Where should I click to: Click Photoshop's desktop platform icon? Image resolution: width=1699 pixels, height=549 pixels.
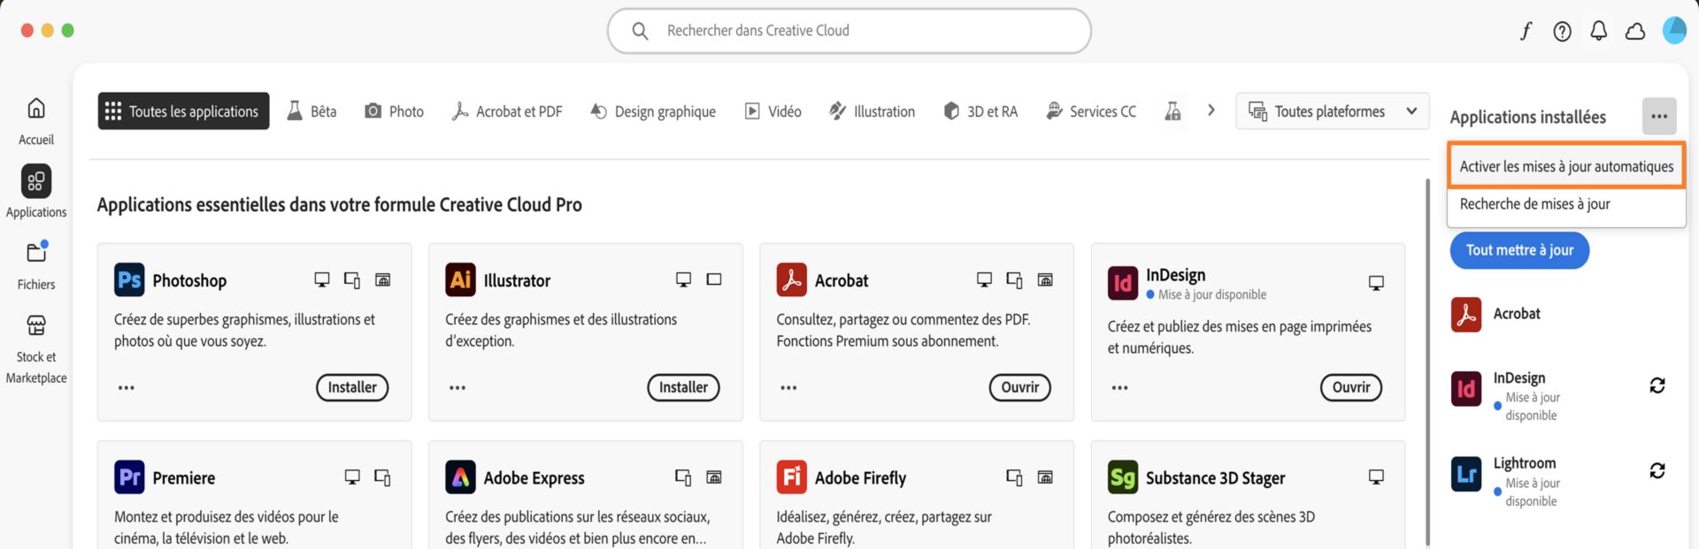(322, 280)
